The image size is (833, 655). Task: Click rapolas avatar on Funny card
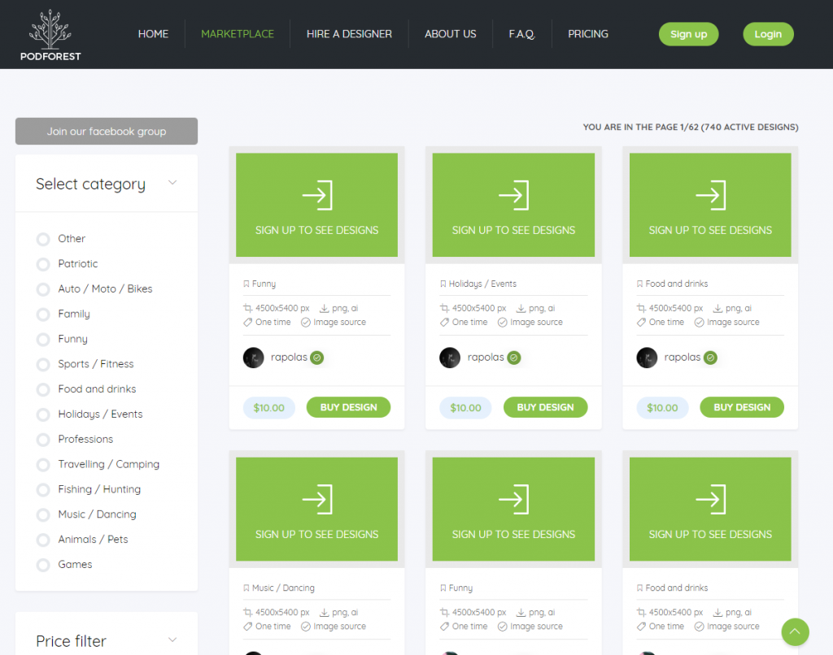(x=254, y=358)
